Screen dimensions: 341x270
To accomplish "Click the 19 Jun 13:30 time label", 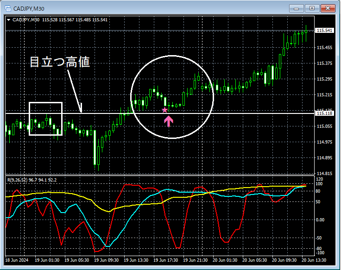I will point(136,260).
